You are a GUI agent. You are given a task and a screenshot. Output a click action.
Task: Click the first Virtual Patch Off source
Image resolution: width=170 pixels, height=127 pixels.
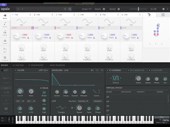(108, 97)
